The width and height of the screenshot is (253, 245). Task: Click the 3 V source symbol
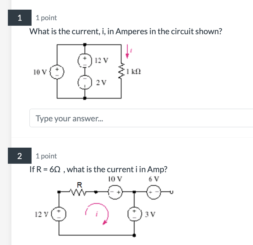134,213
